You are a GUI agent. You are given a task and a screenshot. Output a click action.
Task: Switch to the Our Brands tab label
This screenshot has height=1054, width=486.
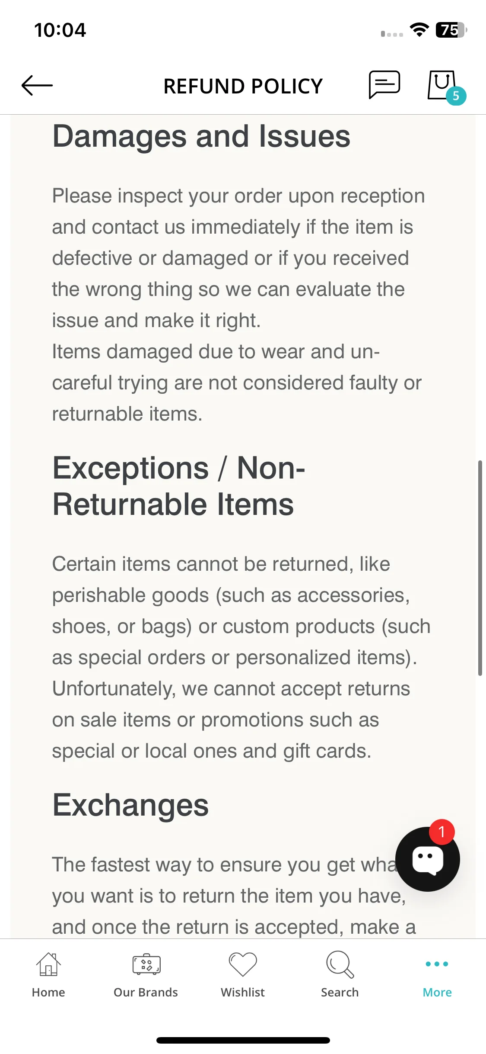[146, 992]
